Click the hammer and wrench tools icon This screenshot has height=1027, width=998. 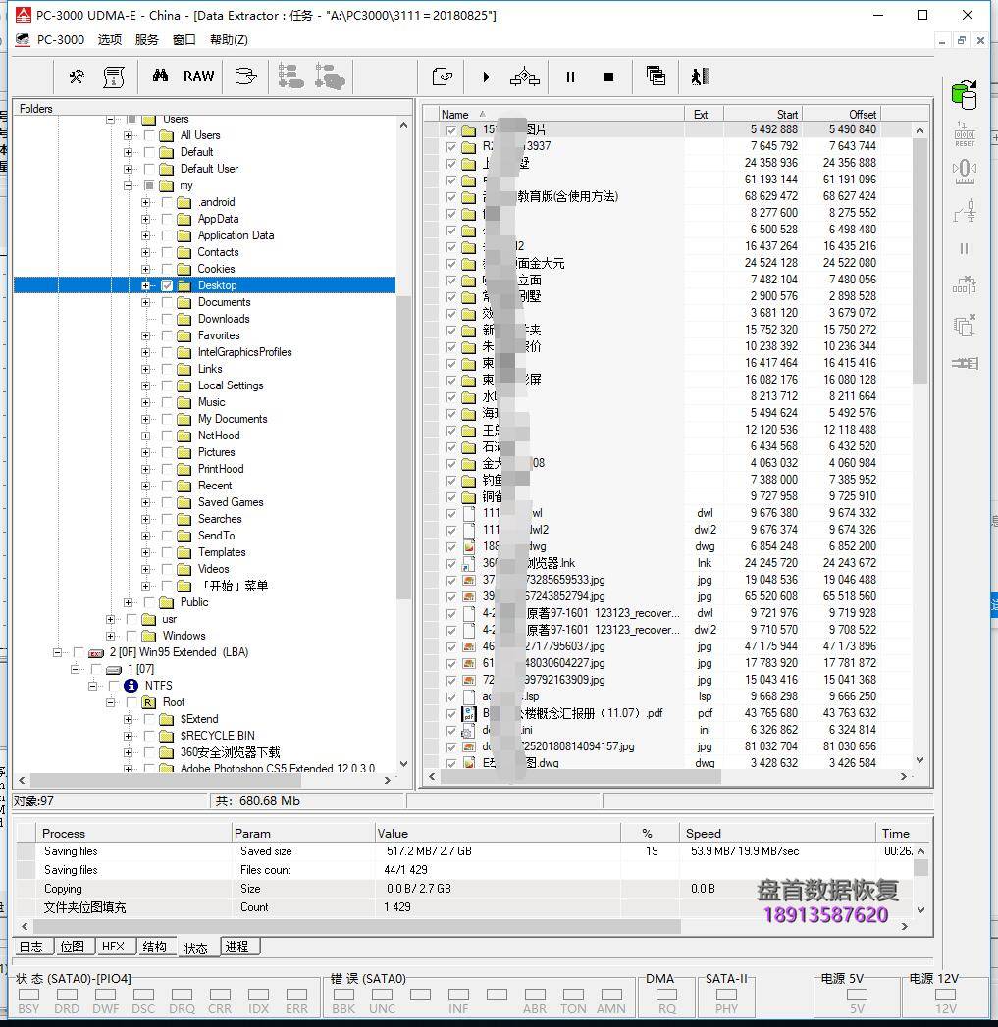[76, 77]
